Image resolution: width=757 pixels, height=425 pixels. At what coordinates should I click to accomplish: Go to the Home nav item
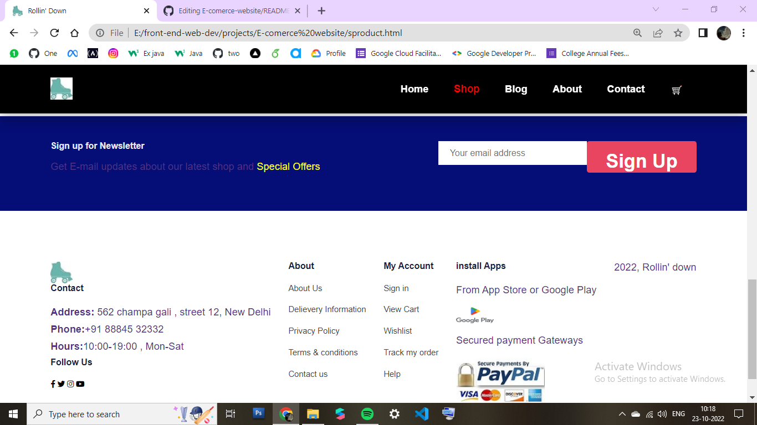click(x=415, y=89)
